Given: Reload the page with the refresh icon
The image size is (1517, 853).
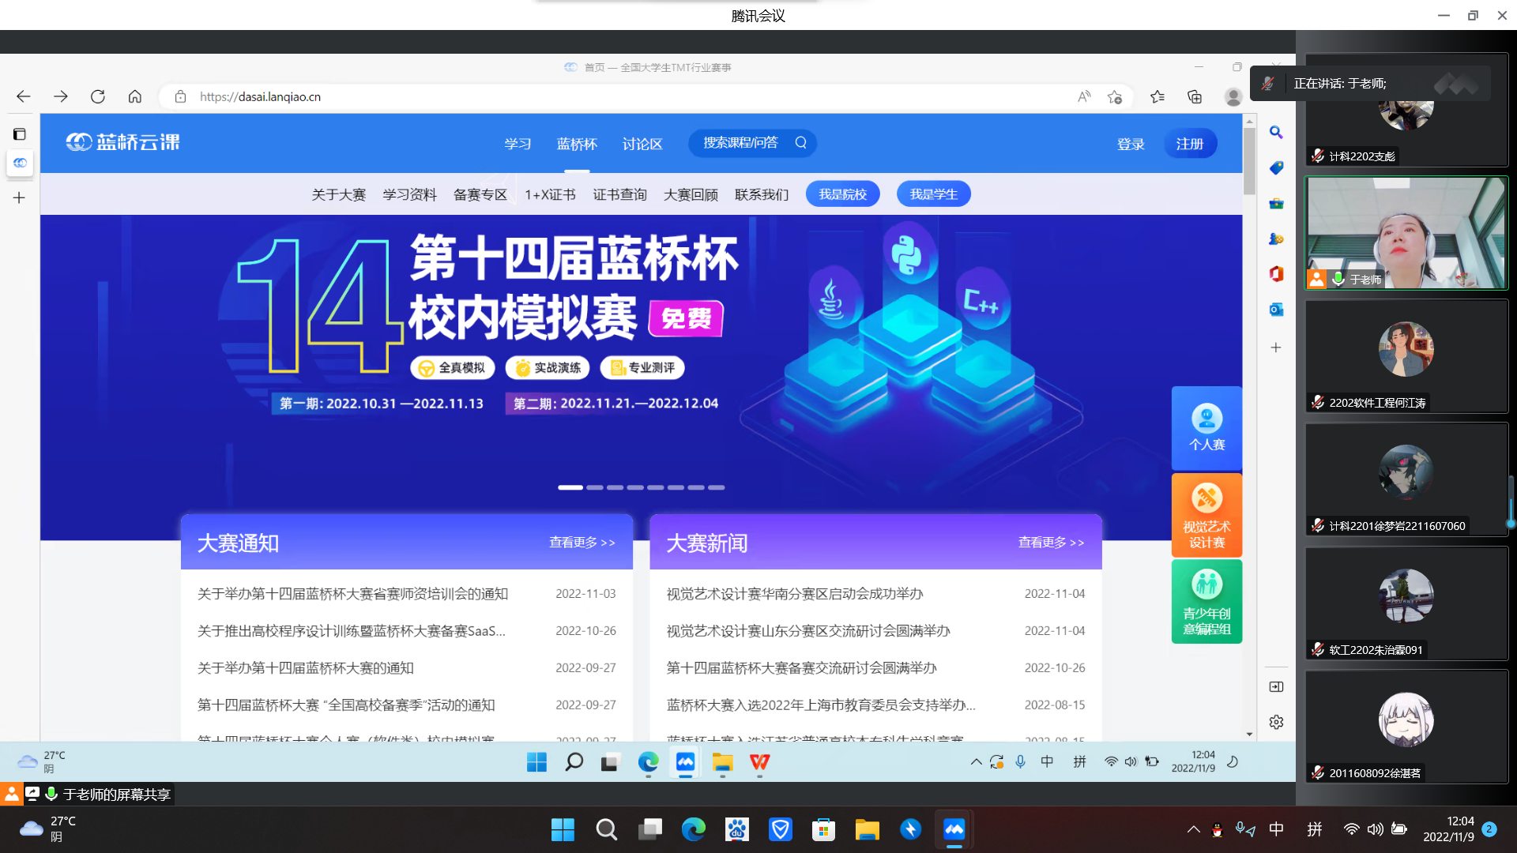Looking at the screenshot, I should [98, 96].
